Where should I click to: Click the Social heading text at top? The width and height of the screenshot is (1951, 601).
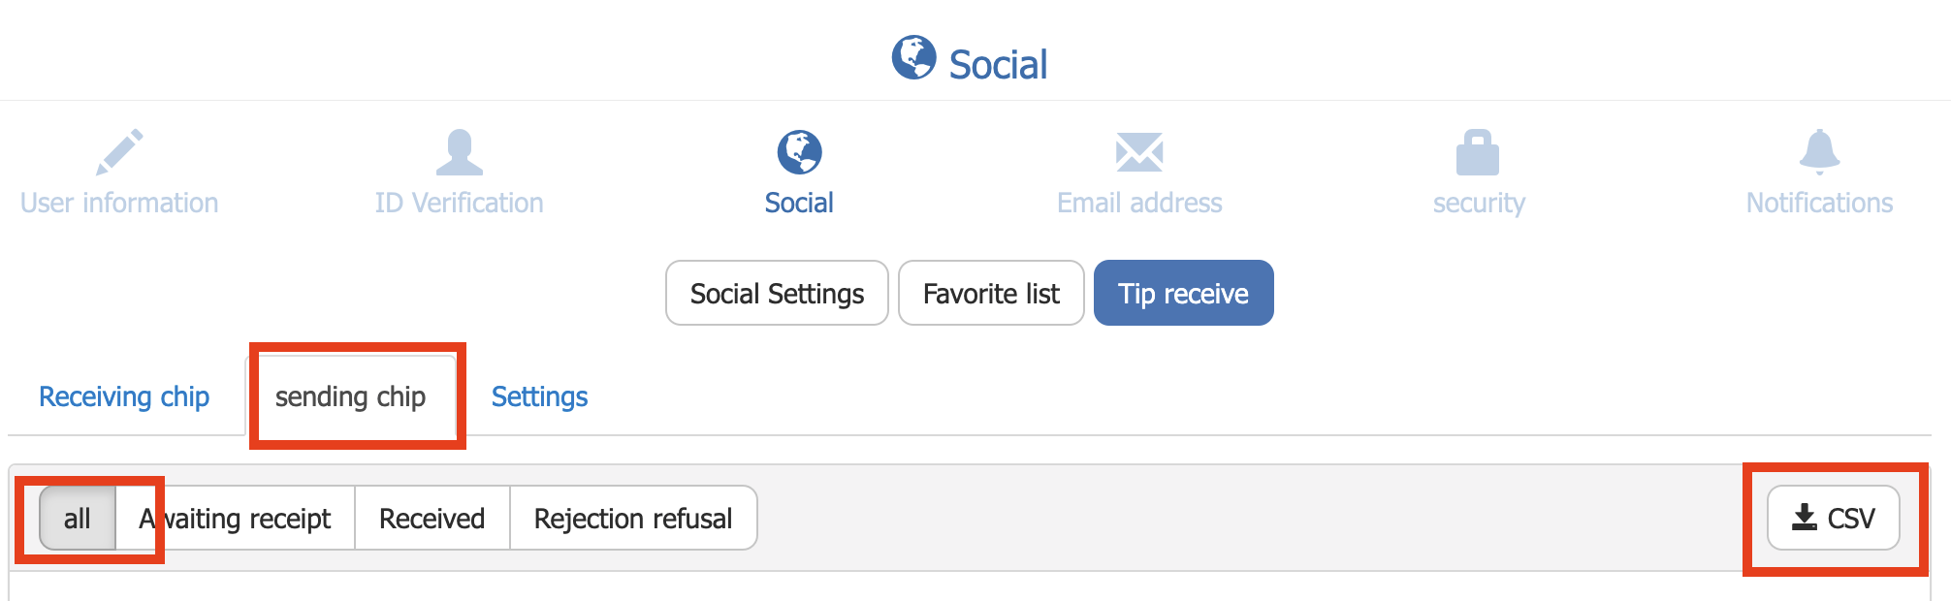click(x=998, y=65)
